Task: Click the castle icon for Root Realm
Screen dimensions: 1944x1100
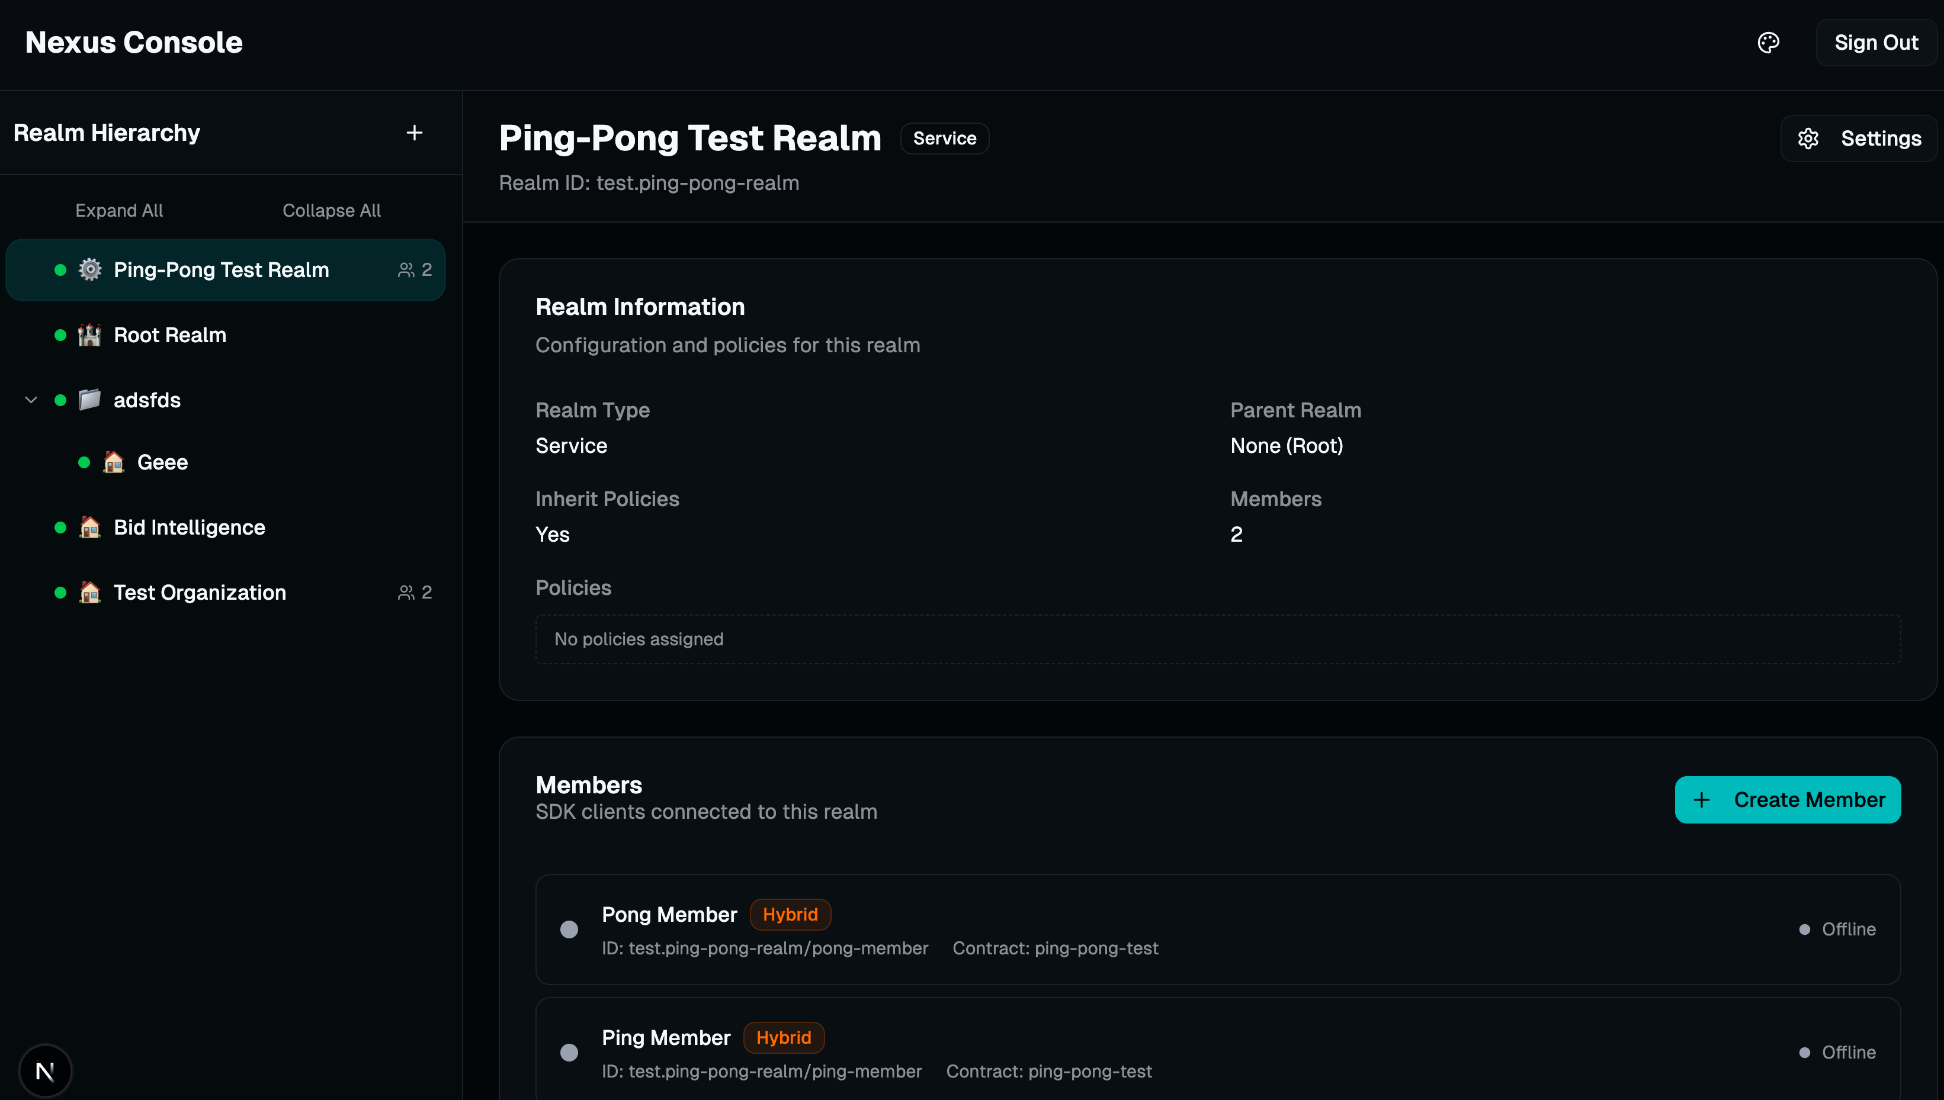Action: click(89, 334)
